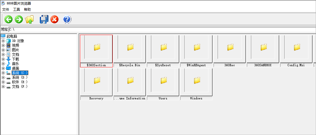Select the Config.Msi folder thumbnail

[296, 49]
